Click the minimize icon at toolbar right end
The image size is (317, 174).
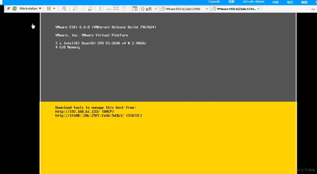[313, 9]
